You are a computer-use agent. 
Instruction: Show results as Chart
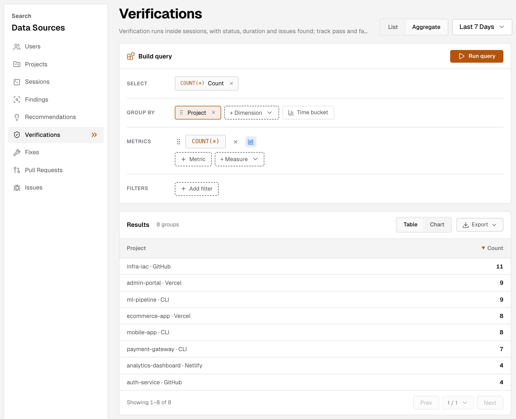pos(437,225)
